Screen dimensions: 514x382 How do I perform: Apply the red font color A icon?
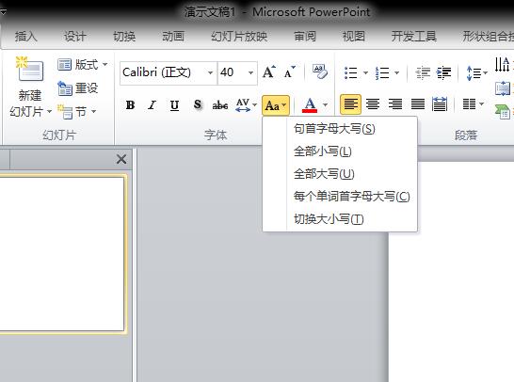coord(310,105)
